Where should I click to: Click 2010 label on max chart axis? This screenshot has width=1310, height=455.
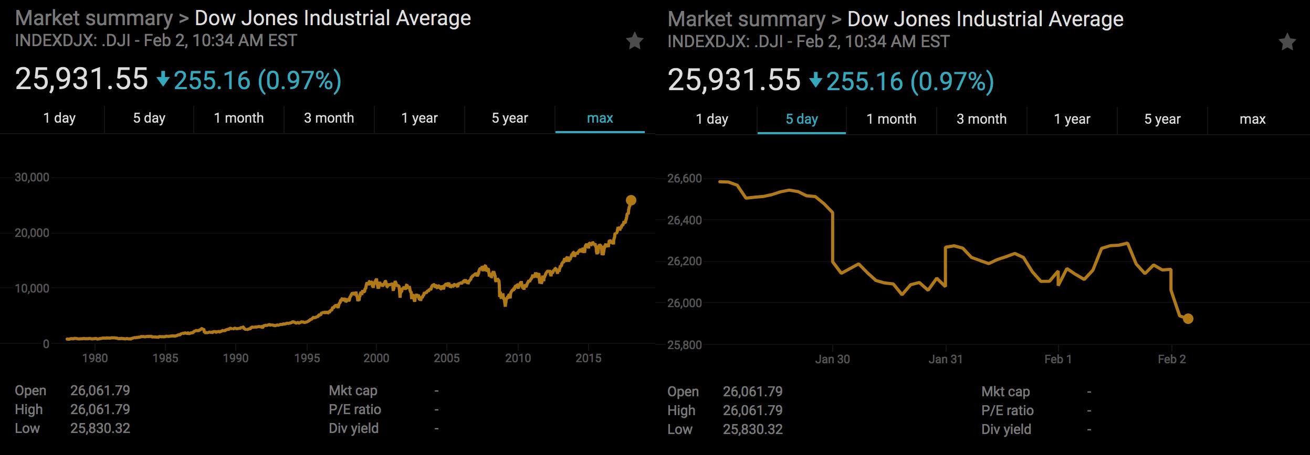click(x=518, y=358)
